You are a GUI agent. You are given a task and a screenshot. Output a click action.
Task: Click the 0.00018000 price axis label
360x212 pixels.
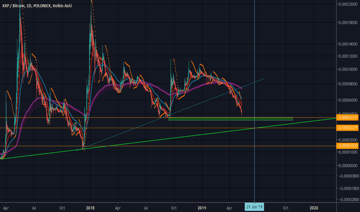pyautogui.click(x=348, y=22)
